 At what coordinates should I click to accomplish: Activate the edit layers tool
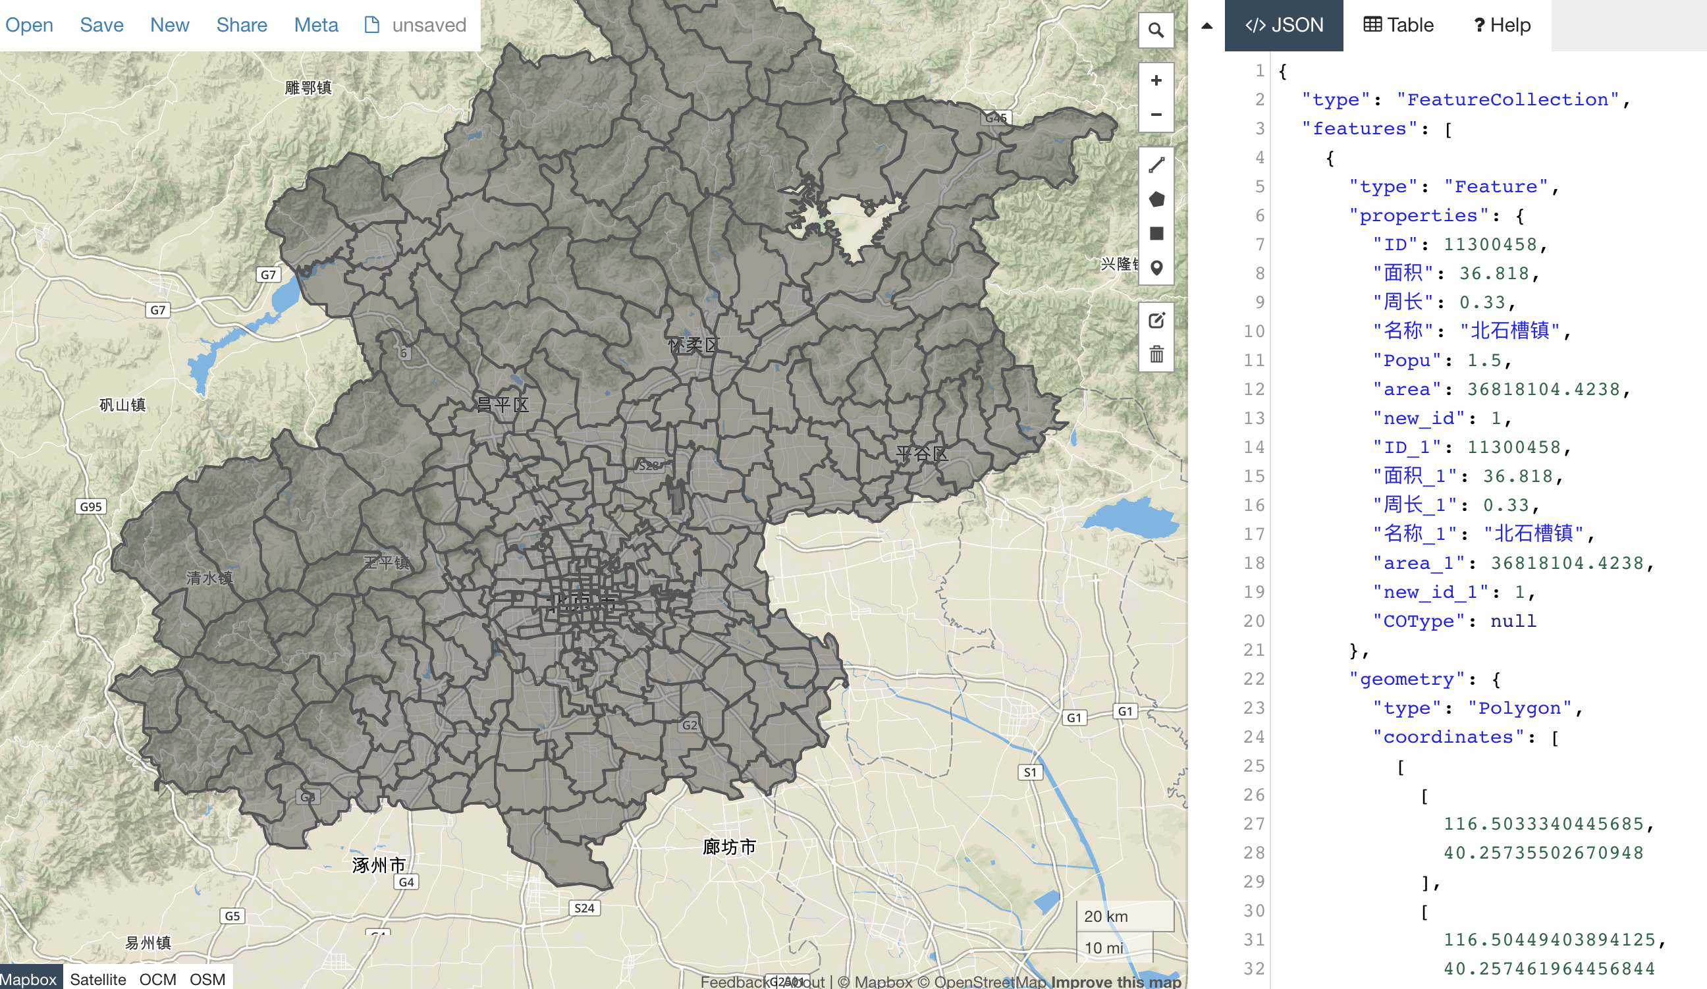pos(1156,321)
